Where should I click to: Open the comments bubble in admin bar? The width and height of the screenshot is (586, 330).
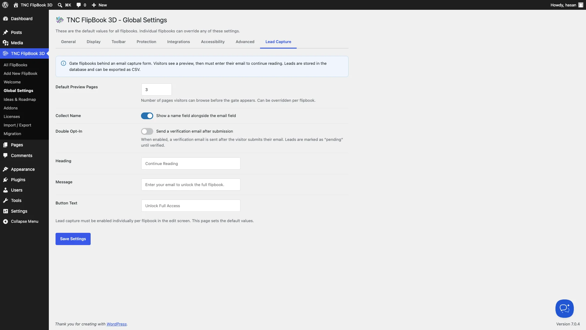point(79,5)
